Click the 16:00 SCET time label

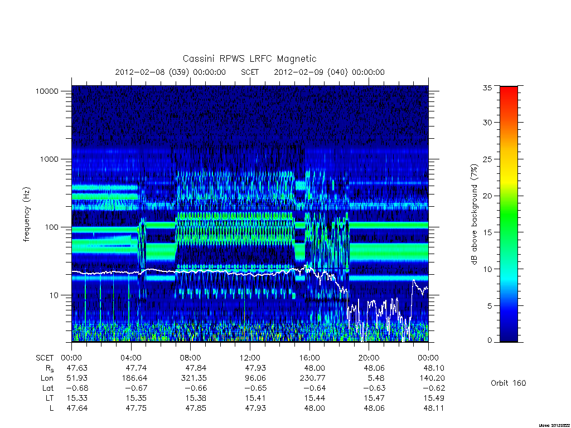pyautogui.click(x=309, y=358)
